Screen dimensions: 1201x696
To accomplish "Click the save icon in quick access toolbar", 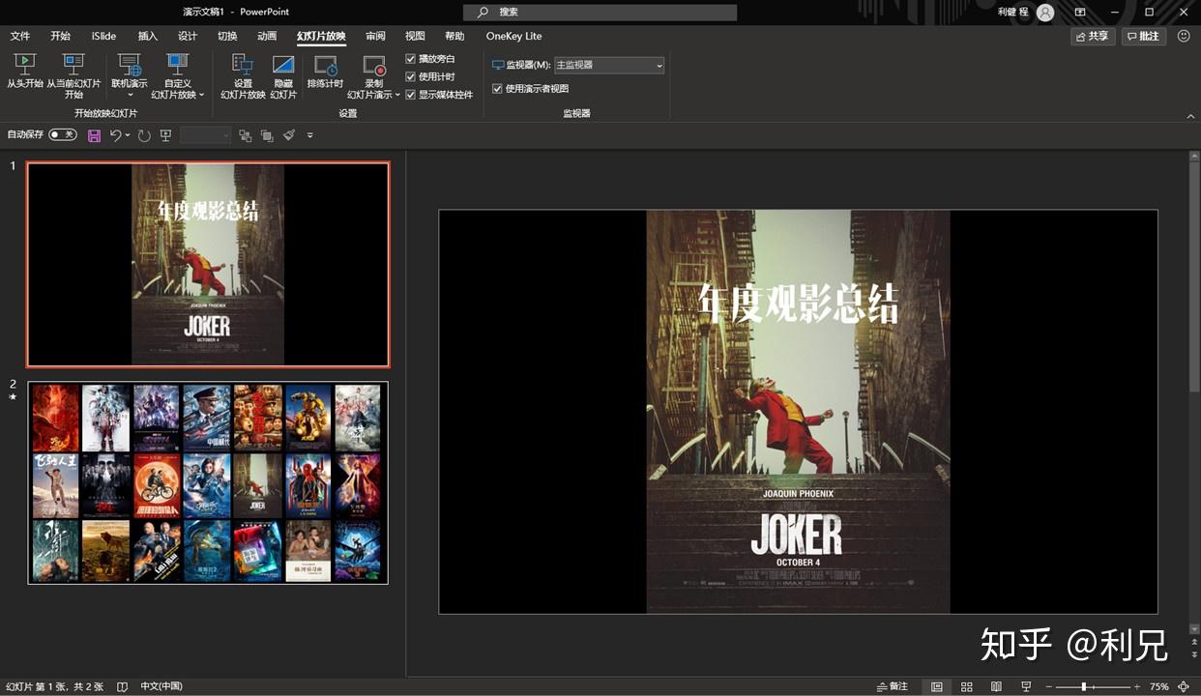I will 94,135.
